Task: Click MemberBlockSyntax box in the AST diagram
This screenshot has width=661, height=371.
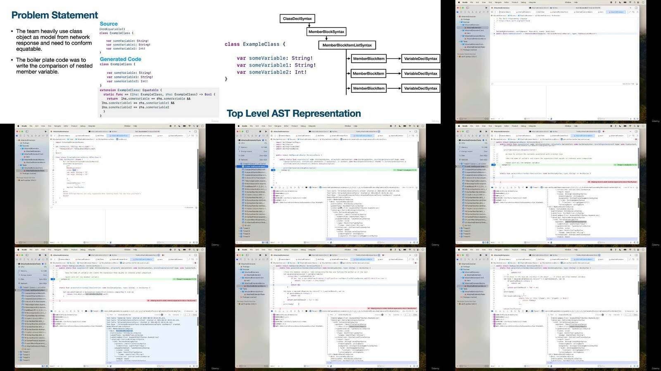Action: click(326, 32)
